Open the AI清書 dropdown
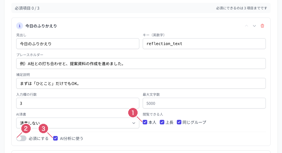Screen dimensions: 282x153 click(x=78, y=123)
